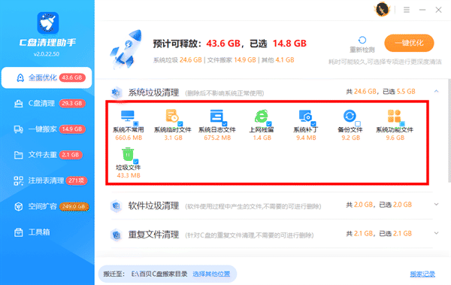Switch to the 文件去重 tab

(x=47, y=155)
